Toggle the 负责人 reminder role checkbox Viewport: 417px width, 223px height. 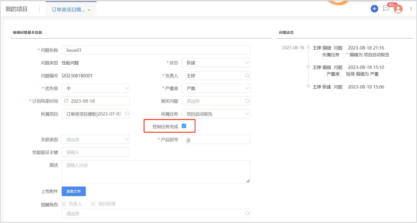pos(64,204)
